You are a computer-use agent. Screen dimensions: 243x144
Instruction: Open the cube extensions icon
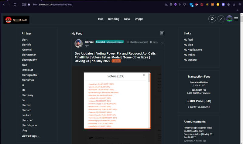click(228, 5)
